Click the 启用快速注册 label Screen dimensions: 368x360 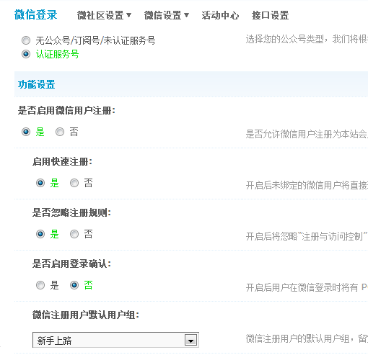click(62, 161)
